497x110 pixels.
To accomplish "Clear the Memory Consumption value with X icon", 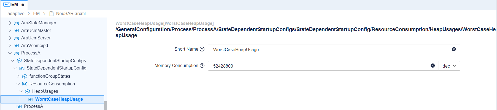I will (433, 66).
